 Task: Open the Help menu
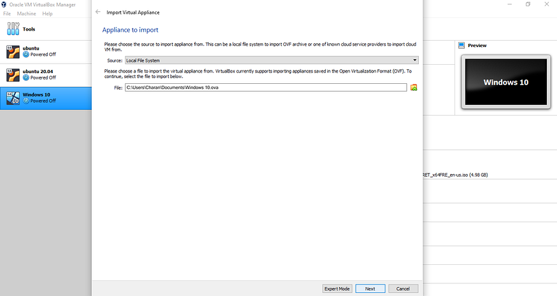click(x=47, y=13)
